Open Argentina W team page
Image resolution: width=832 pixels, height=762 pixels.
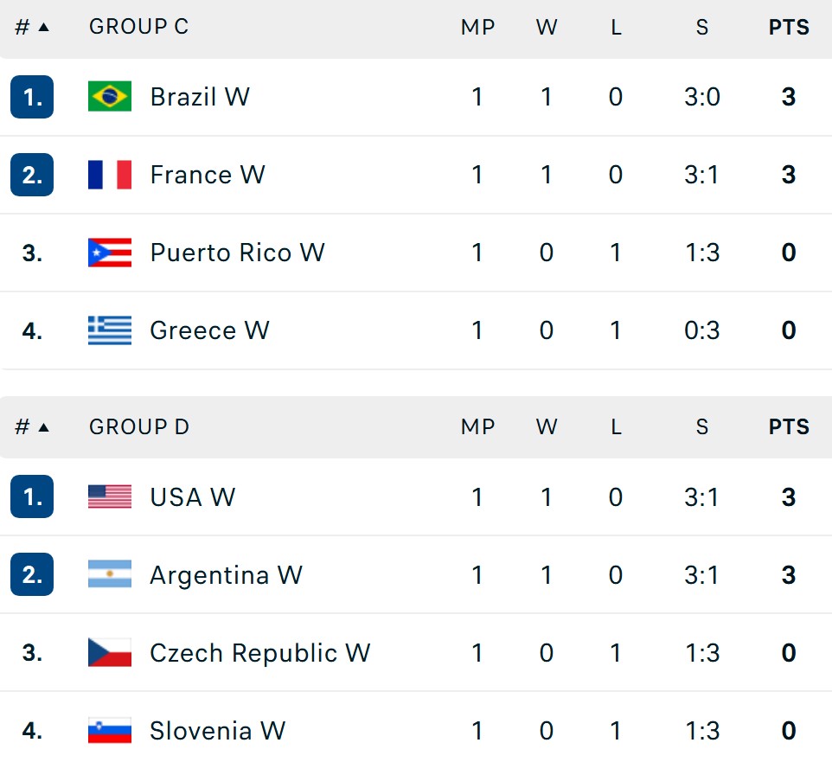pos(226,575)
